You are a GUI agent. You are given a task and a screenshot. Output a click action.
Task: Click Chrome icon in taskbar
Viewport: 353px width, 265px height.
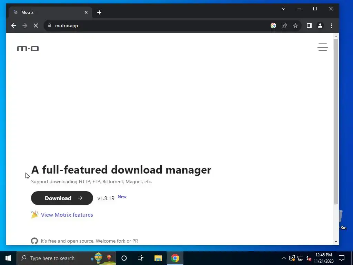coord(175,258)
